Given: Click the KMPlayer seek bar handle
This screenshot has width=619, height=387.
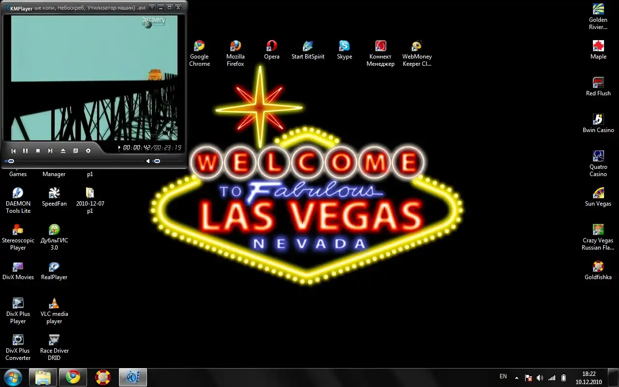Looking at the screenshot, I should coord(11,161).
